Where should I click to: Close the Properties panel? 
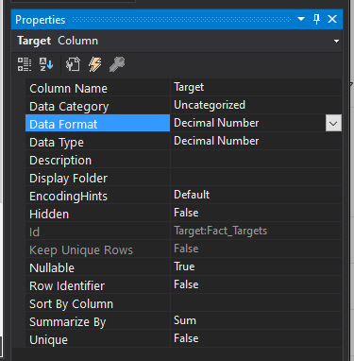pos(332,19)
